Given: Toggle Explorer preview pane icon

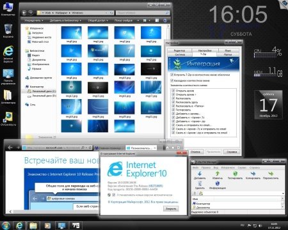Looking at the screenshot, I should pos(157,20).
